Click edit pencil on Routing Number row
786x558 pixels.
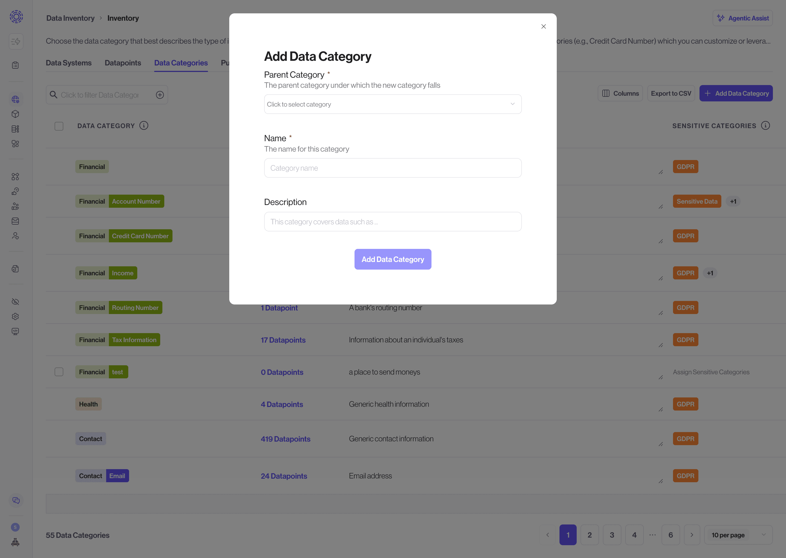pyautogui.click(x=661, y=313)
